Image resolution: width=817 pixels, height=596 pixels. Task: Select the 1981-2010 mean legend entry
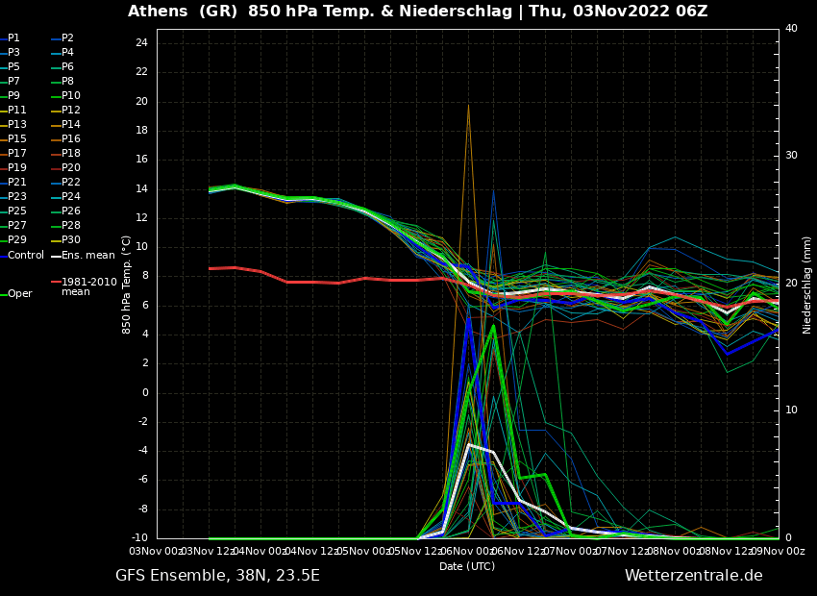(88, 287)
